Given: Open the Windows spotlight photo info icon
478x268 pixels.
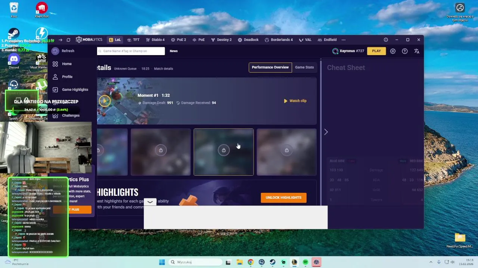Looking at the screenshot, I should click(x=460, y=8).
